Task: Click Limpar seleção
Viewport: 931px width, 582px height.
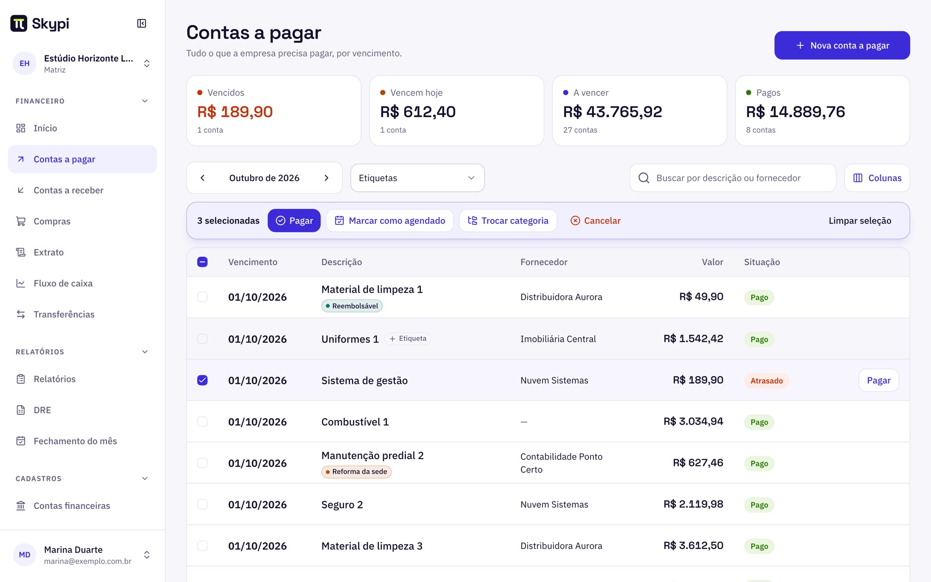Action: click(860, 221)
